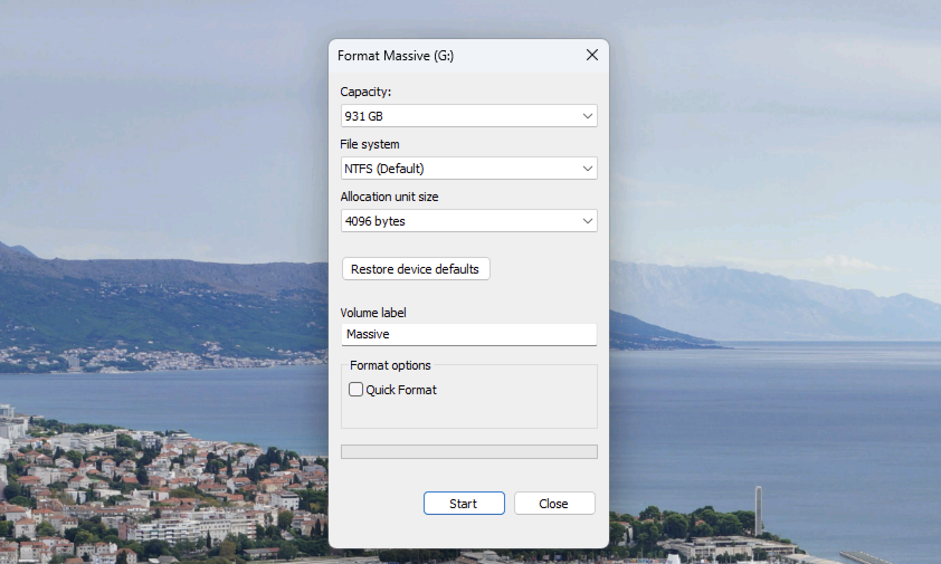Click the Allocation unit size label
941x564 pixels.
tap(389, 197)
